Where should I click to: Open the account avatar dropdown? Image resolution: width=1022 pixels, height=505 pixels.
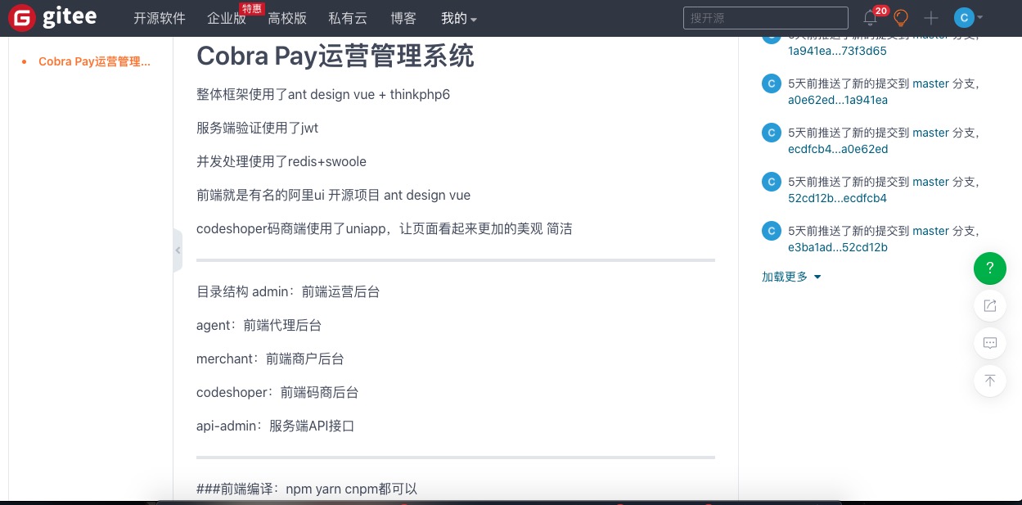pyautogui.click(x=964, y=17)
